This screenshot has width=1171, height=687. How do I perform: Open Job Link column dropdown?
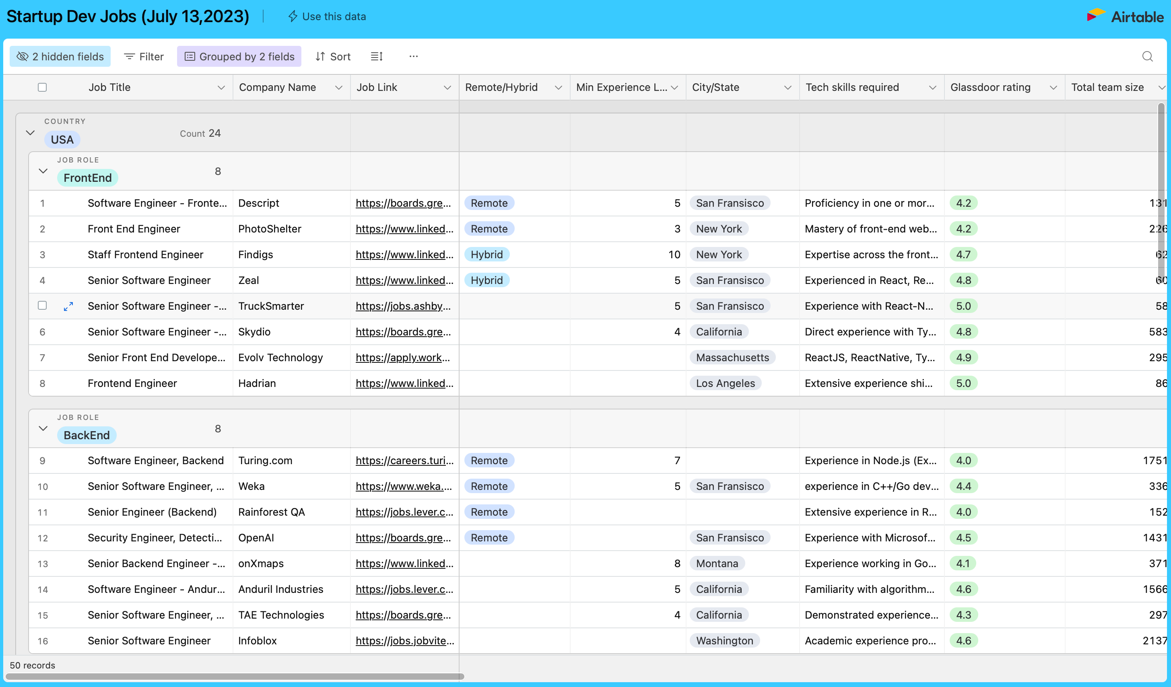(447, 87)
